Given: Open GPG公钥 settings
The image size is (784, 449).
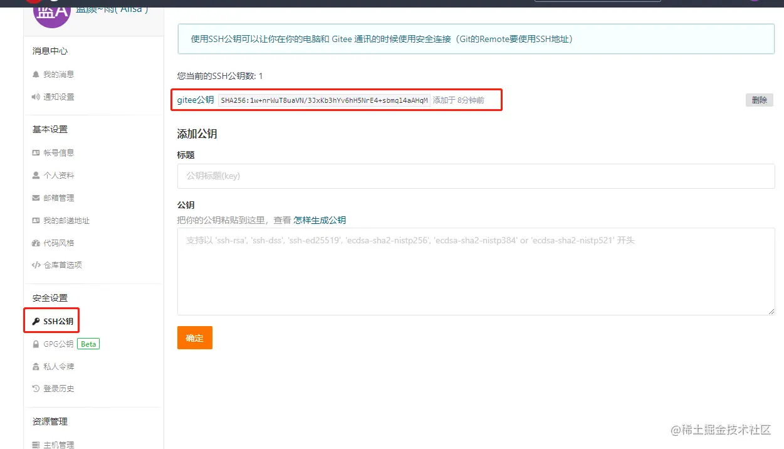Looking at the screenshot, I should [58, 344].
